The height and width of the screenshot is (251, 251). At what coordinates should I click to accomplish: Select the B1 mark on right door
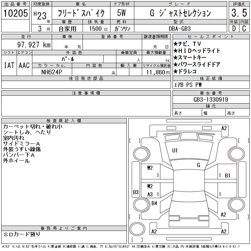pos(227,176)
